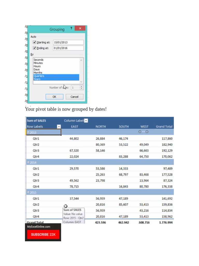
Task: Click the By list scroll up arrow
Action: pyautogui.click(x=81, y=60)
